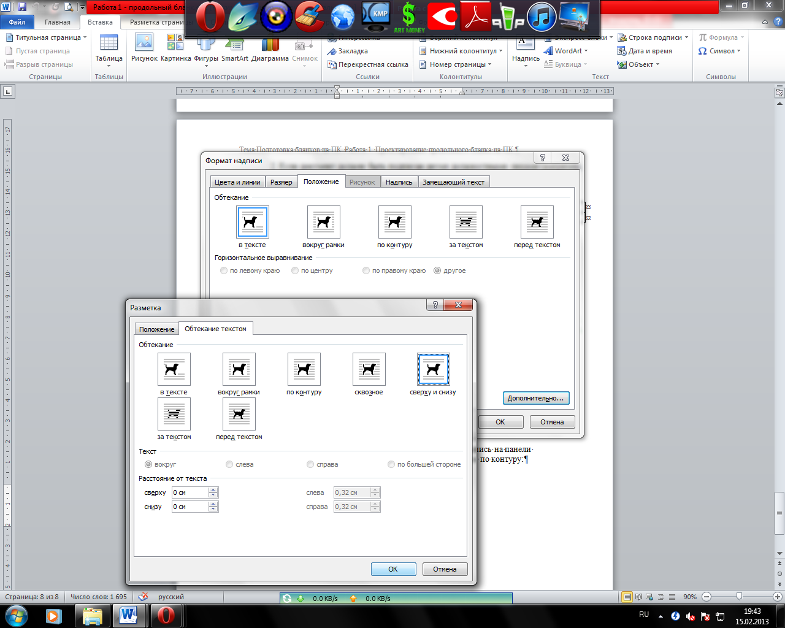Insert a SmartArt graphic

point(235,48)
